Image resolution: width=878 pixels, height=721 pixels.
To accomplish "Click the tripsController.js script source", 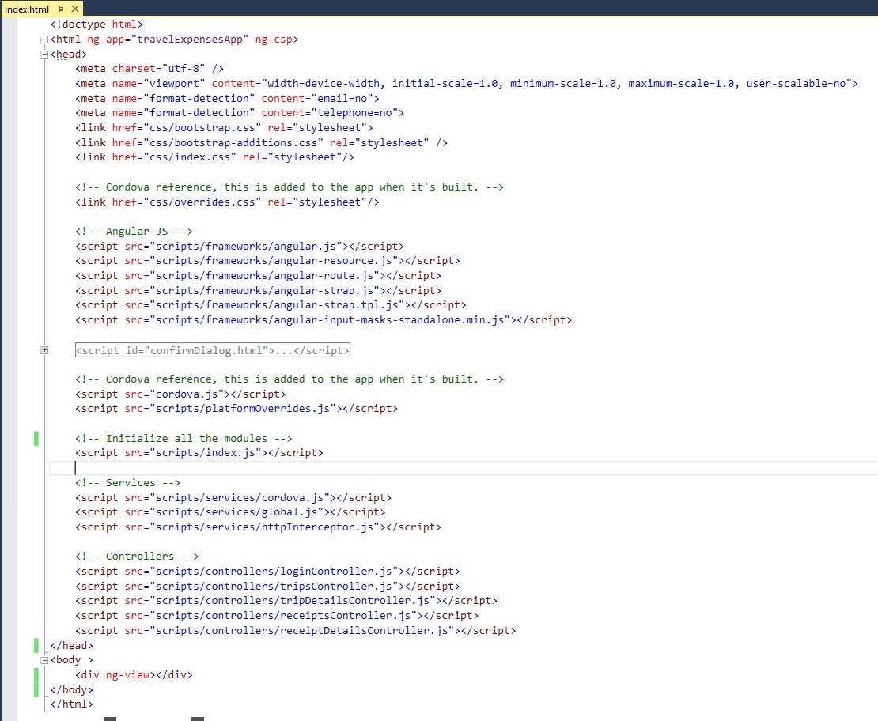I will click(274, 586).
